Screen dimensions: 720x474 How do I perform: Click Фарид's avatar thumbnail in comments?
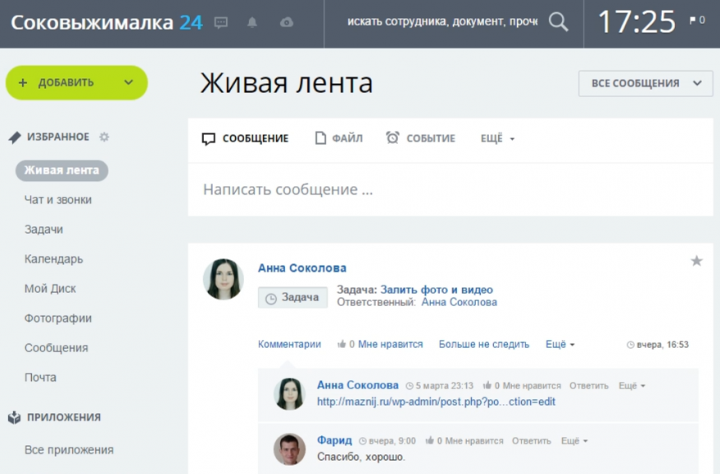(289, 448)
